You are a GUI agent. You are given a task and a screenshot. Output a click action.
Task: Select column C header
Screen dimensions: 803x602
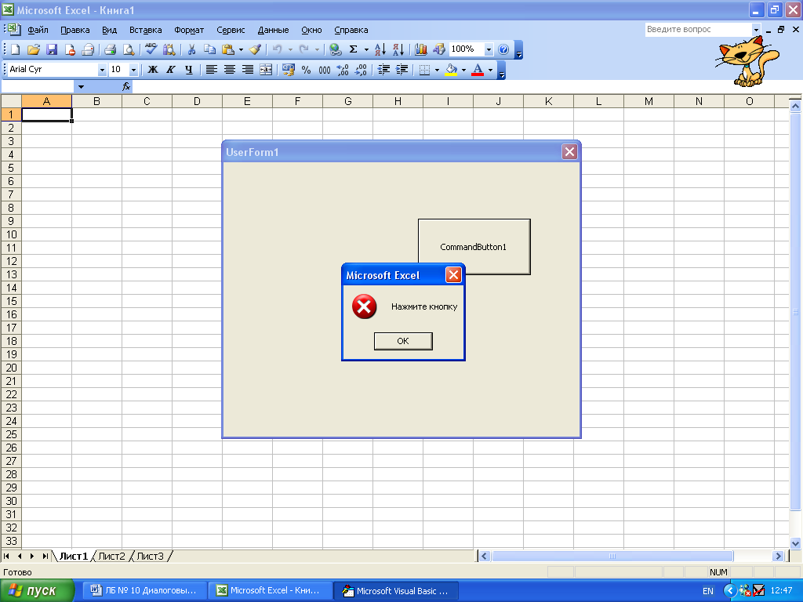(x=147, y=101)
